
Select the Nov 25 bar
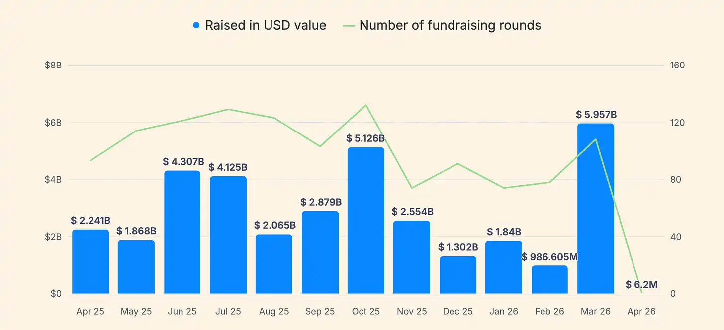pos(412,257)
